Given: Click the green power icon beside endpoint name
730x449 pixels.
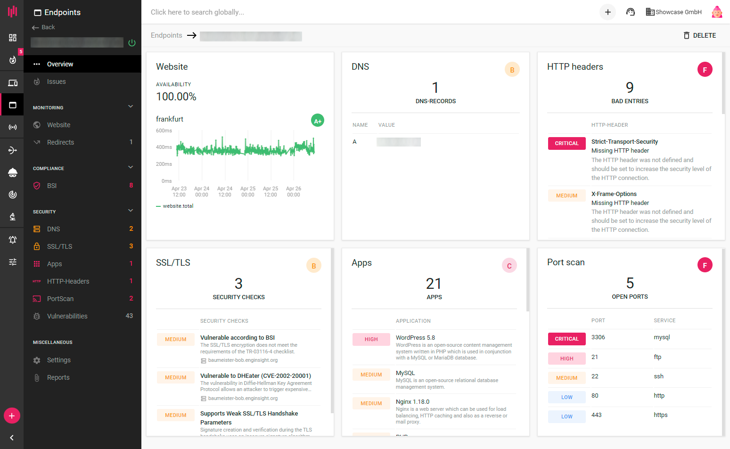Looking at the screenshot, I should tap(132, 43).
